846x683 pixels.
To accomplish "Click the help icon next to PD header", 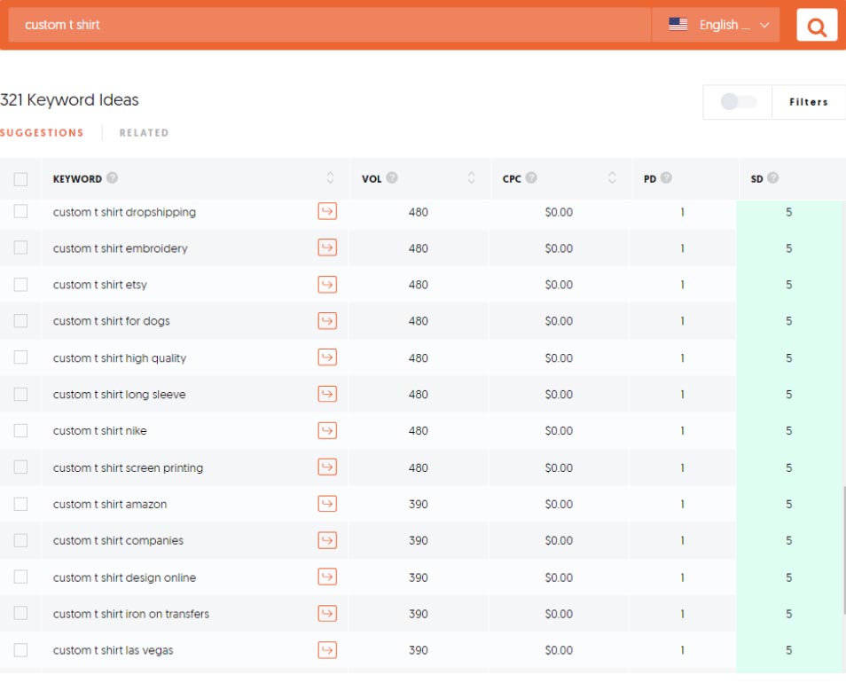I will click(x=666, y=177).
